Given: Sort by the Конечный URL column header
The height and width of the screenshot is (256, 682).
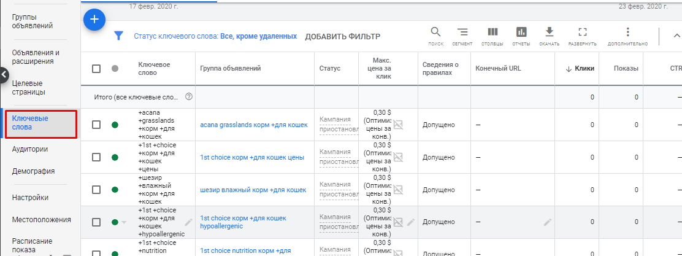Looking at the screenshot, I should pyautogui.click(x=498, y=68).
